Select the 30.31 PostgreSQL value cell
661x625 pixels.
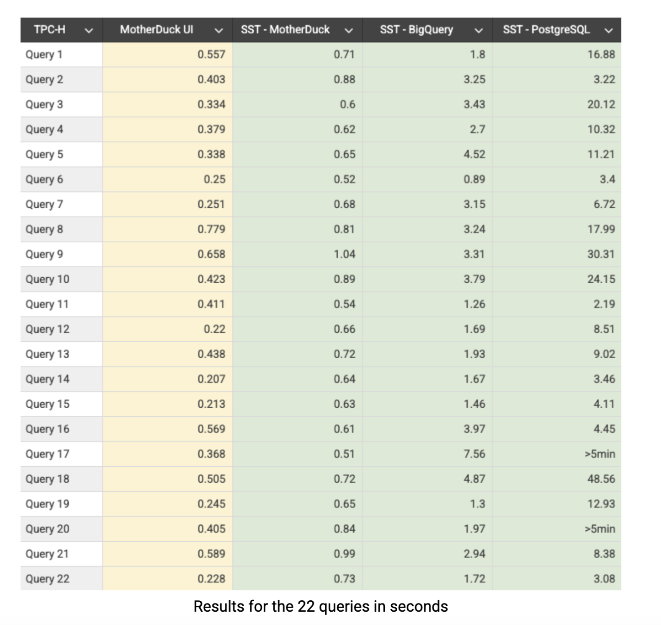click(x=601, y=254)
